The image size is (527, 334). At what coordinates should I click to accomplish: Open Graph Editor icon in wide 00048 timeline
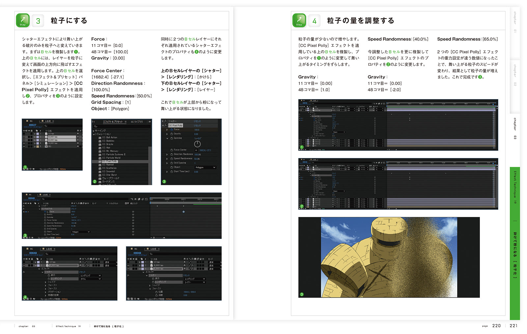coord(146,199)
